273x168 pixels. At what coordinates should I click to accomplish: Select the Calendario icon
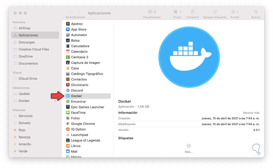pos(68,52)
